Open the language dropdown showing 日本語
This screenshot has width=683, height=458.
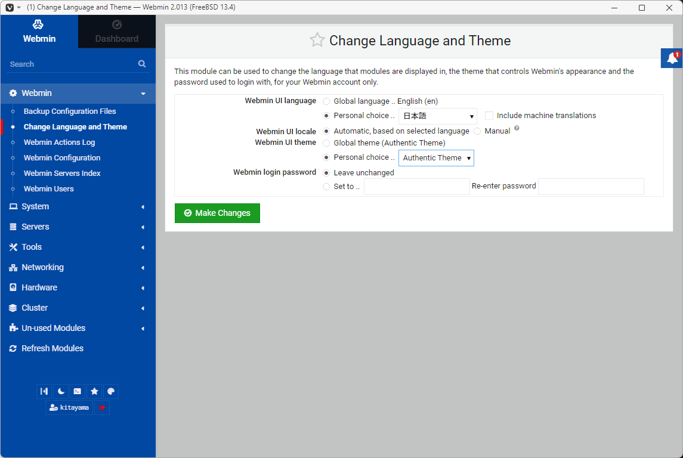click(438, 116)
